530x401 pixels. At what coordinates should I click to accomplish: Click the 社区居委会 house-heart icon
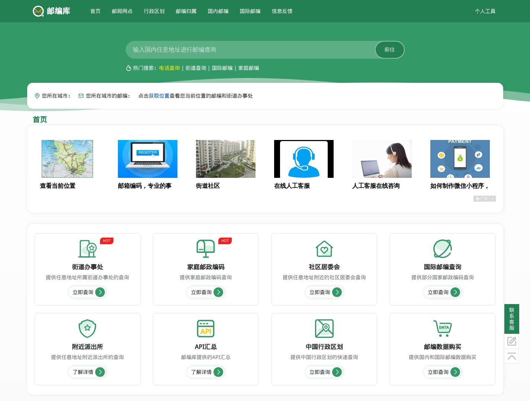click(324, 249)
